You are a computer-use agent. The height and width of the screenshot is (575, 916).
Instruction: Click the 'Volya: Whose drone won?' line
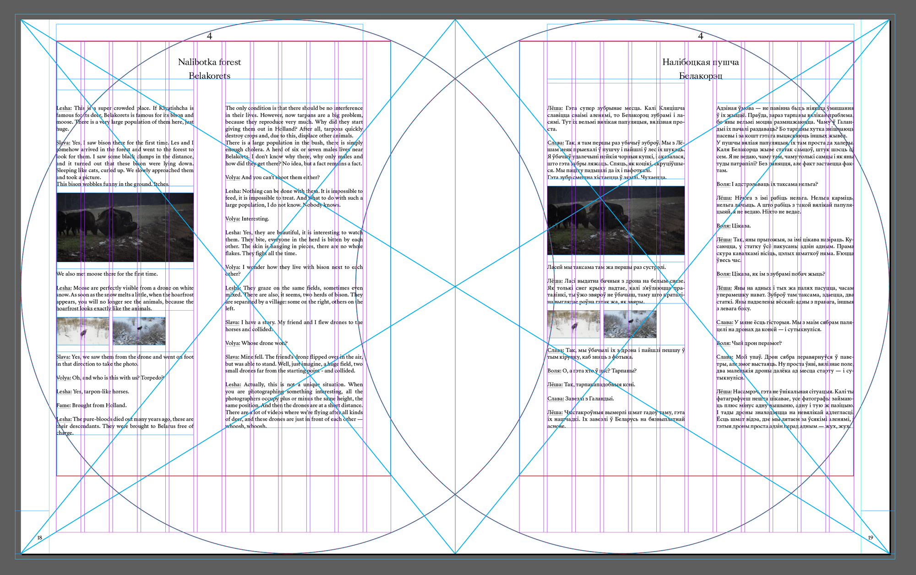click(x=256, y=343)
